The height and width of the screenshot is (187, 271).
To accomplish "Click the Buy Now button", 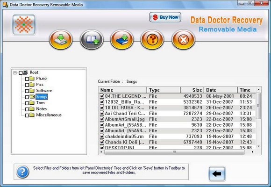I will [x=165, y=17].
